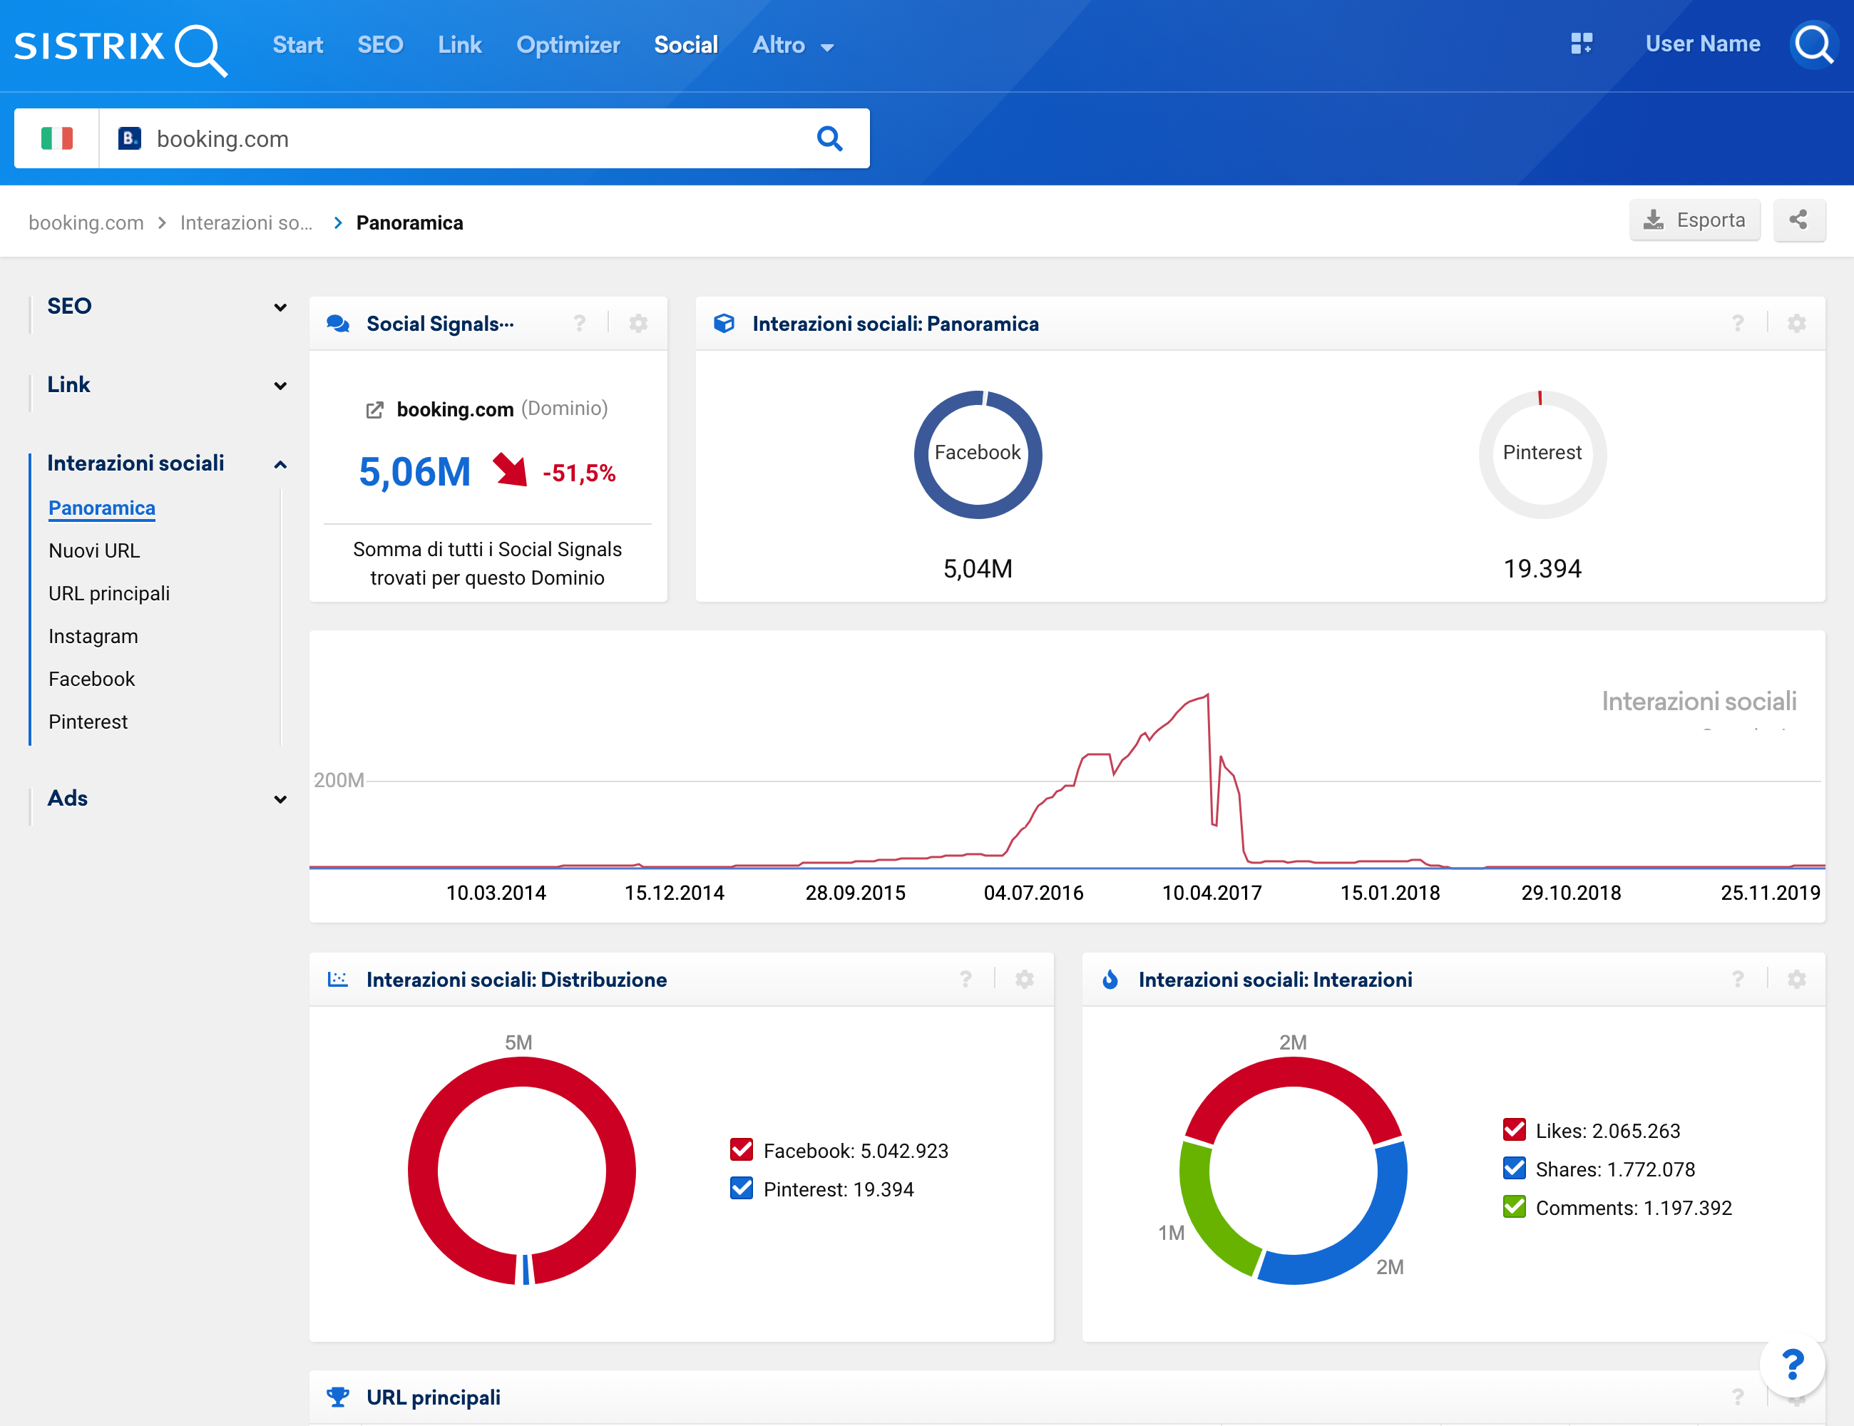
Task: Select Nuovi URL in the sidebar
Action: [94, 551]
